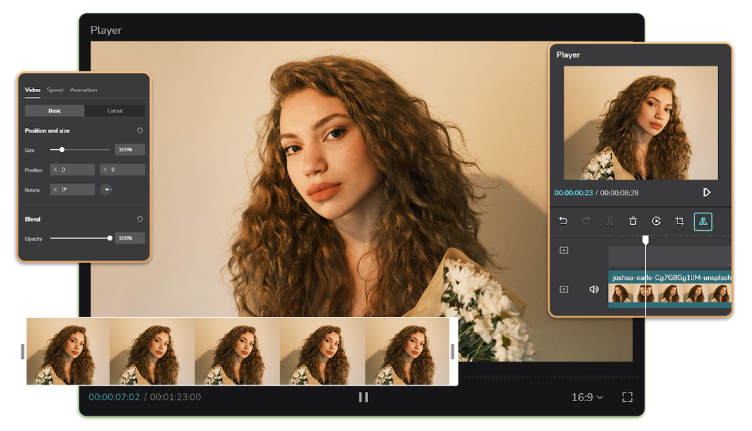Click the delete trash icon
Viewport: 752px width, 431px height.
pyautogui.click(x=632, y=221)
